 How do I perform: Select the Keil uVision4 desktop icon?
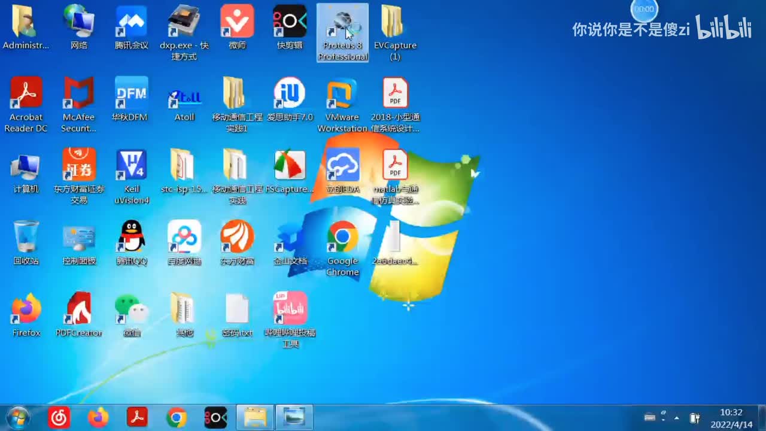click(x=132, y=176)
